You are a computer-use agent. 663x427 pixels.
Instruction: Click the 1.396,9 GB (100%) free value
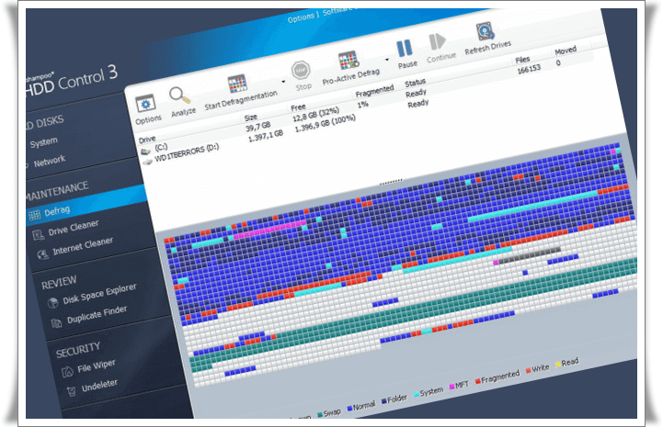coord(325,122)
